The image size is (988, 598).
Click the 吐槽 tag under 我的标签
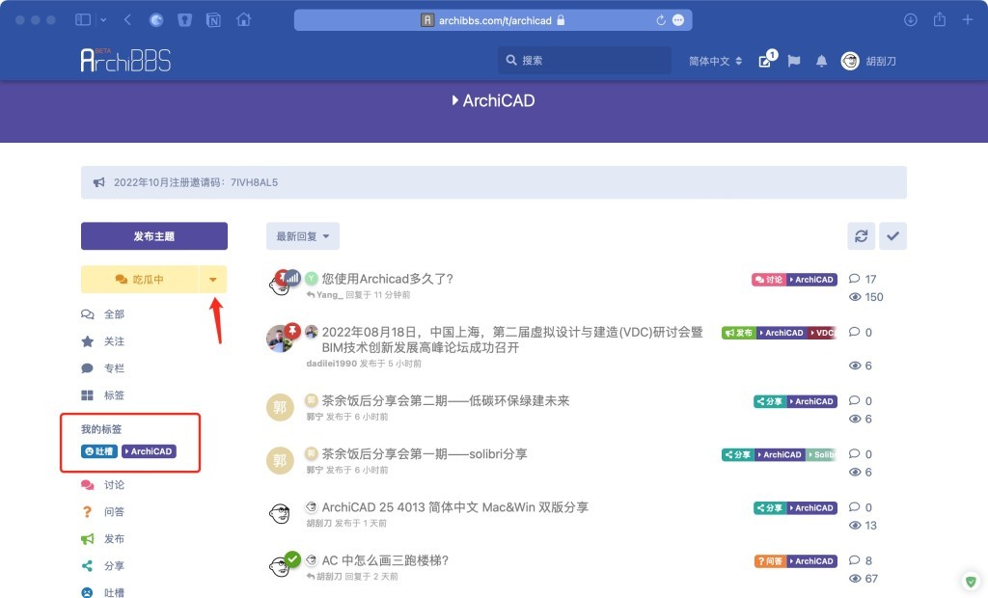tap(99, 451)
